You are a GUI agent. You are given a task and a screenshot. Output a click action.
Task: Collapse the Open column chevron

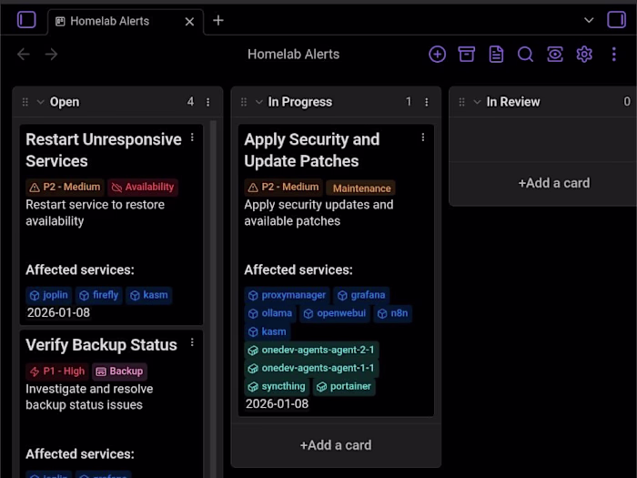[x=40, y=102]
